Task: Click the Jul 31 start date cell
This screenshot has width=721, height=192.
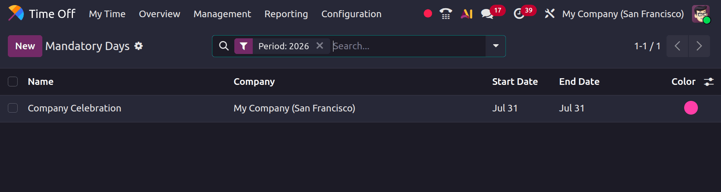Action: [505, 108]
